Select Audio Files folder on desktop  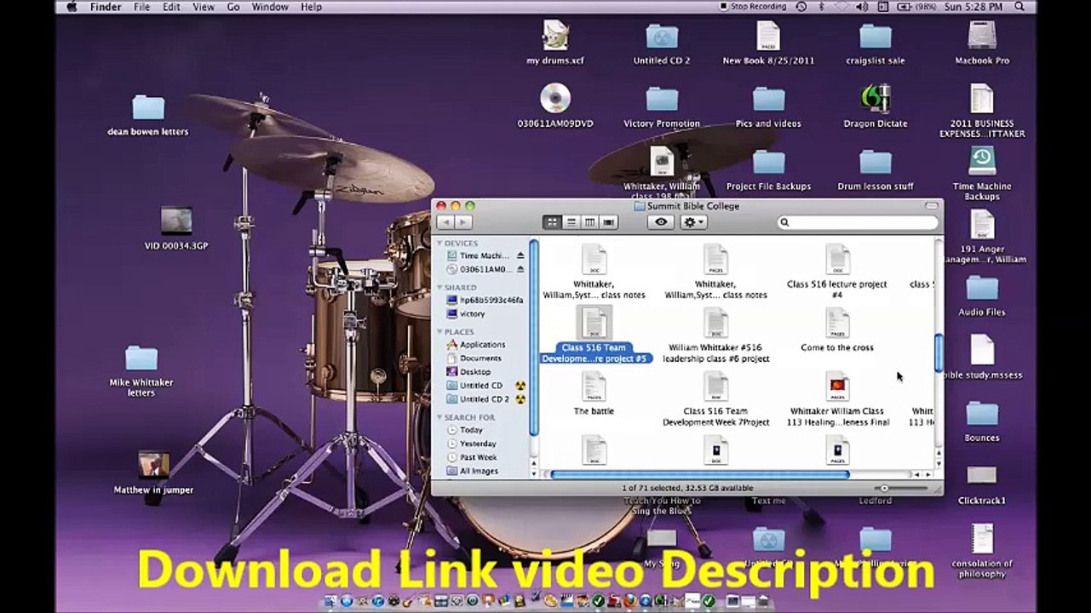(982, 295)
